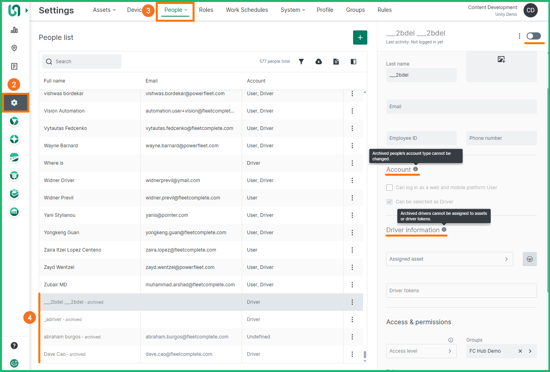This screenshot has width=550, height=372.
Task: Open the dashboard chart icon in sidebar
Action: click(14, 30)
